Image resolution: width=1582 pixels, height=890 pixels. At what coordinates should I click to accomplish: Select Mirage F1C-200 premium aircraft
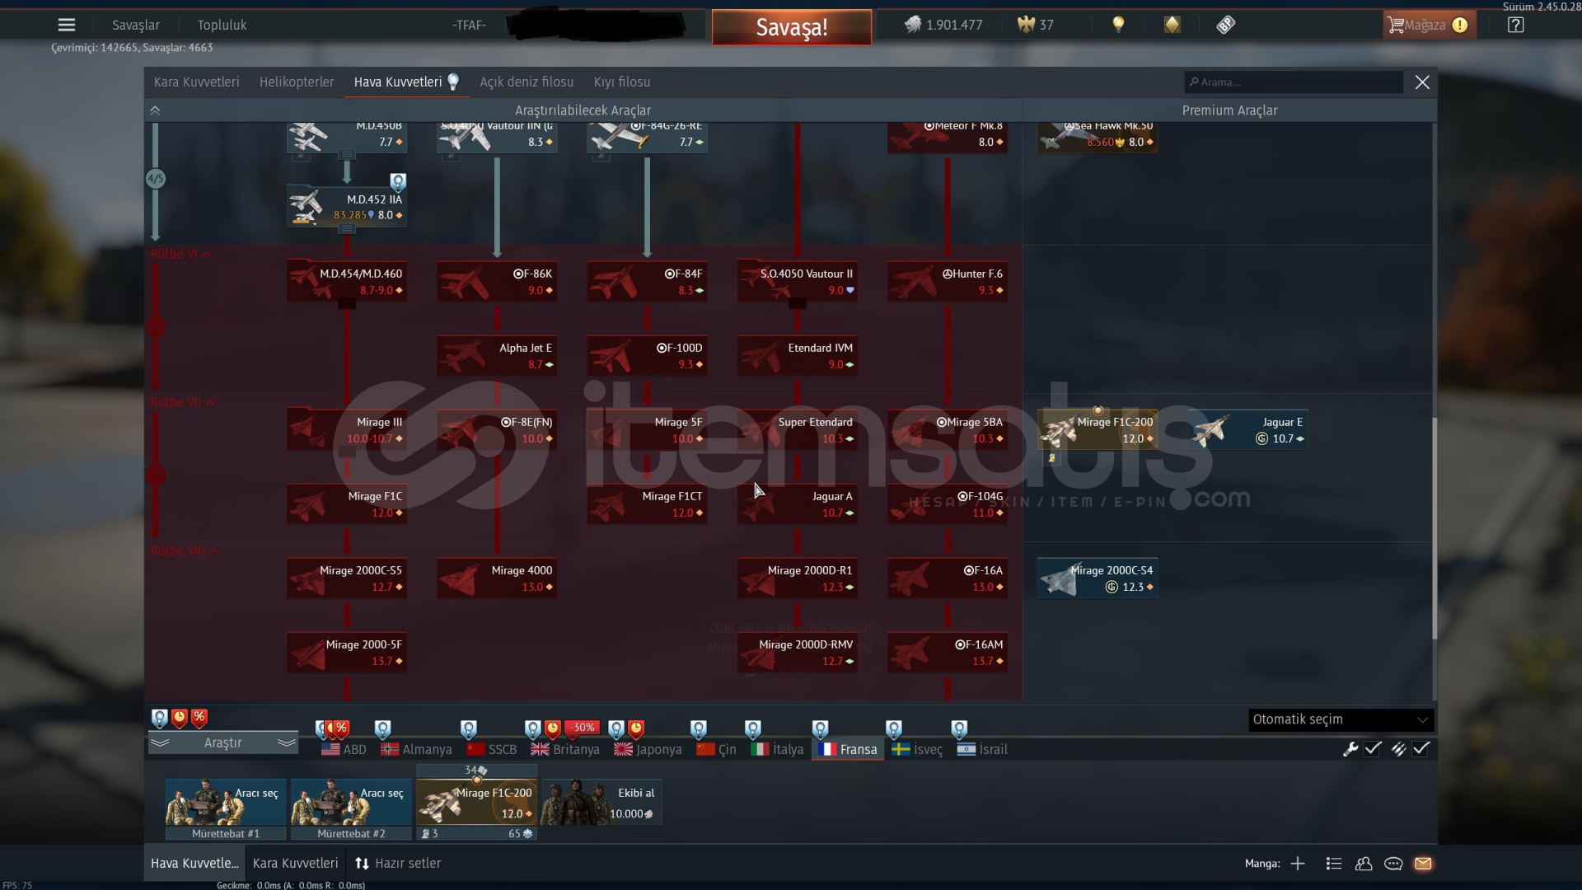1098,429
